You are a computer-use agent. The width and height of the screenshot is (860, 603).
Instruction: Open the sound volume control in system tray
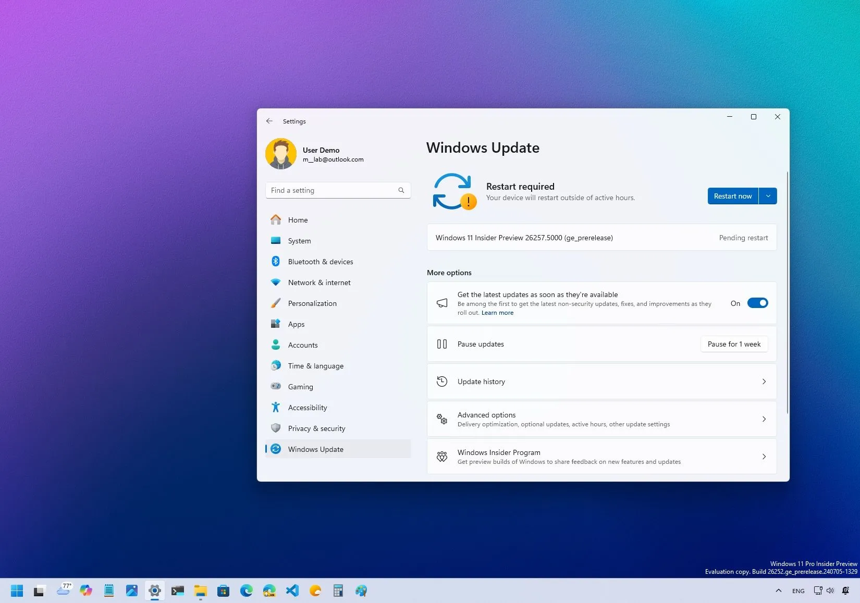(x=831, y=590)
